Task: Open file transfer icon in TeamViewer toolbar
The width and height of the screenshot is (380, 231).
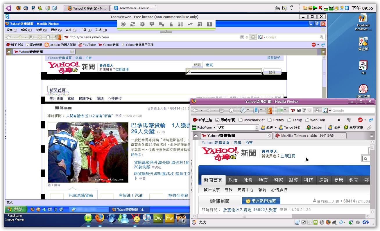Action: (x=161, y=24)
